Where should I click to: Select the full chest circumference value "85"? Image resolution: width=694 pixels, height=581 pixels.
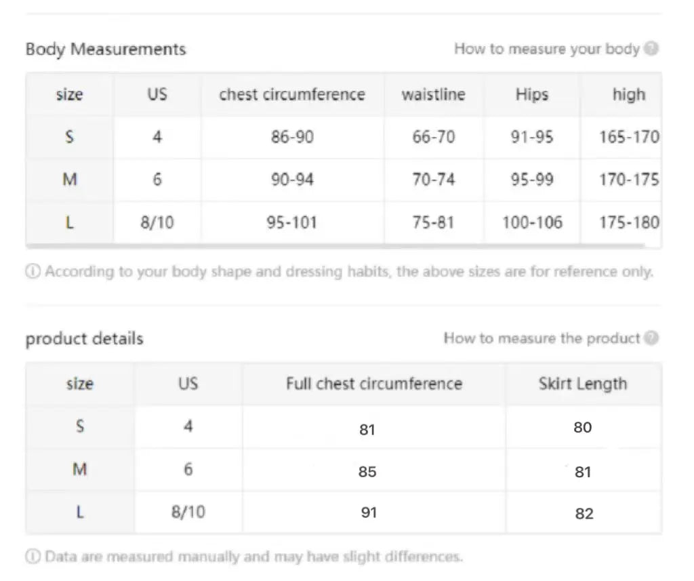367,471
